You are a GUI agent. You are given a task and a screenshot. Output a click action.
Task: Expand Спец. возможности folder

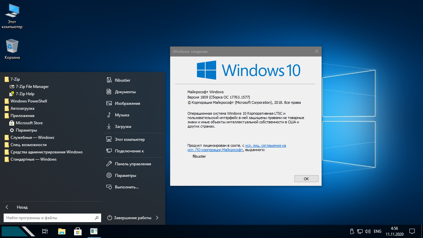point(25,145)
